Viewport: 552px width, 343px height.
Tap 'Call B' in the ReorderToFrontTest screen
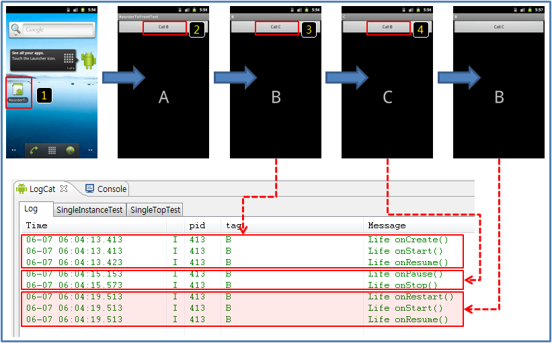pyautogui.click(x=163, y=27)
